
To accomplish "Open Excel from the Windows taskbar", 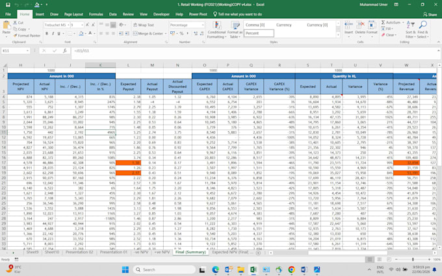I will (253, 270).
